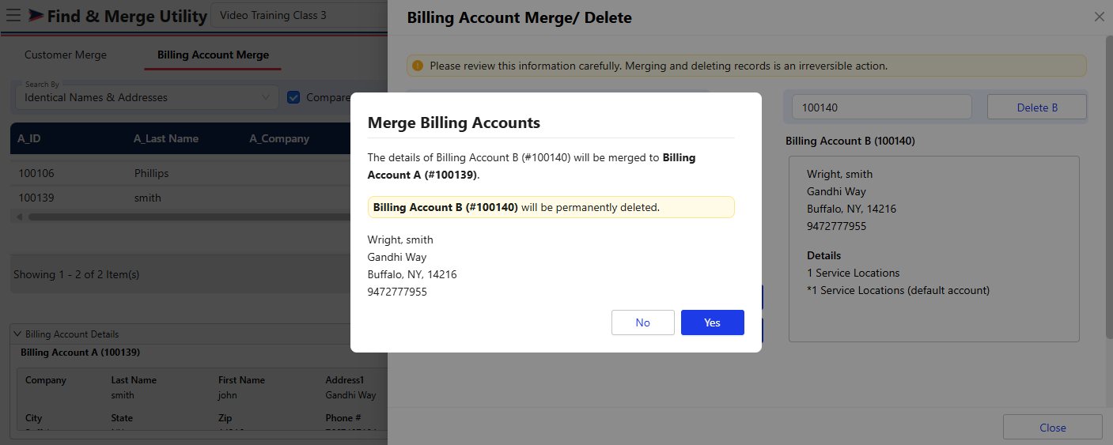
Task: Select the Billing Account Merge tab
Action: (213, 55)
